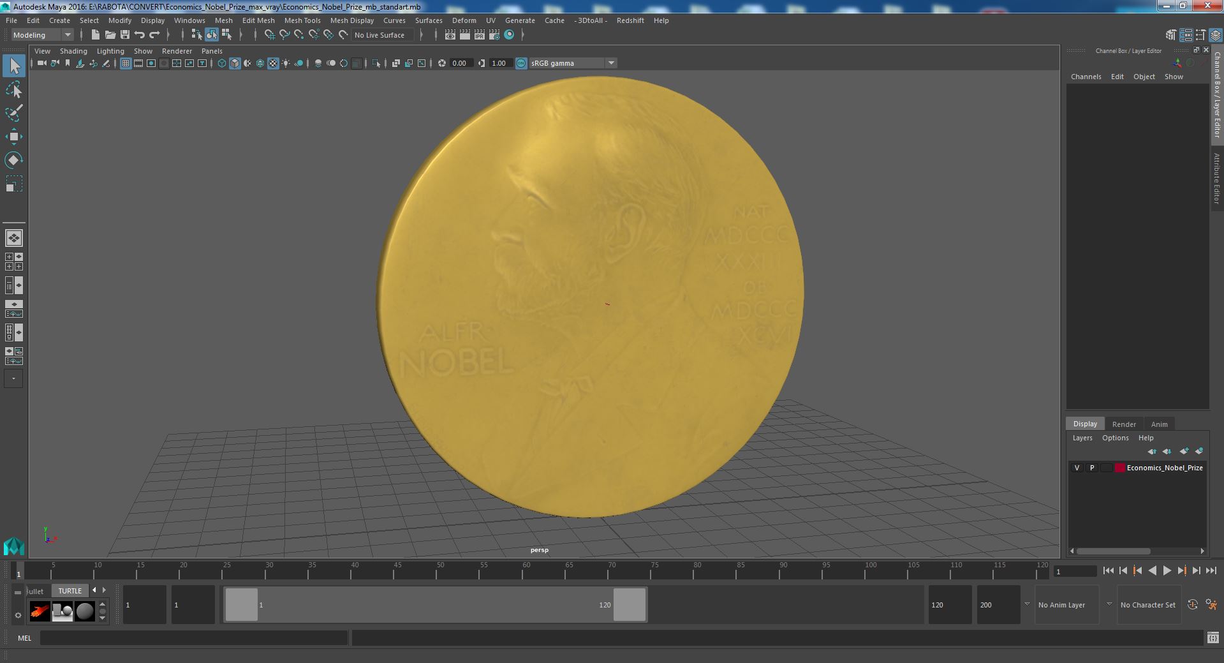This screenshot has width=1224, height=663.
Task: Select by component type mode
Action: pos(226,35)
